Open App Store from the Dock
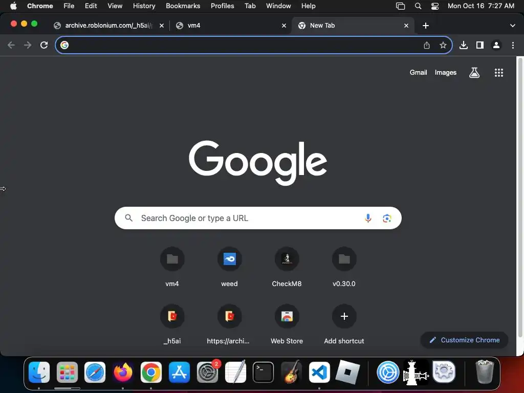 pyautogui.click(x=180, y=372)
